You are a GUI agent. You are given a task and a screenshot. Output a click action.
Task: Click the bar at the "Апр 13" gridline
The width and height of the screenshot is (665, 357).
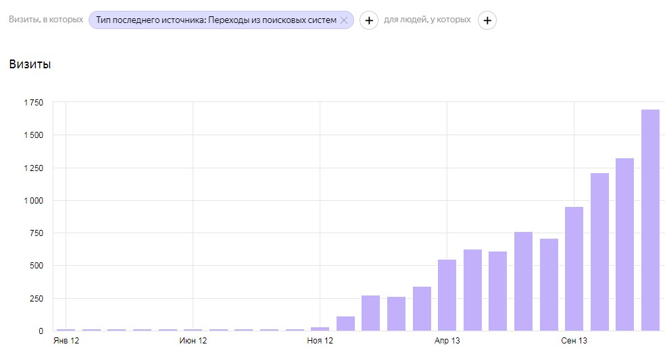pyautogui.click(x=447, y=295)
